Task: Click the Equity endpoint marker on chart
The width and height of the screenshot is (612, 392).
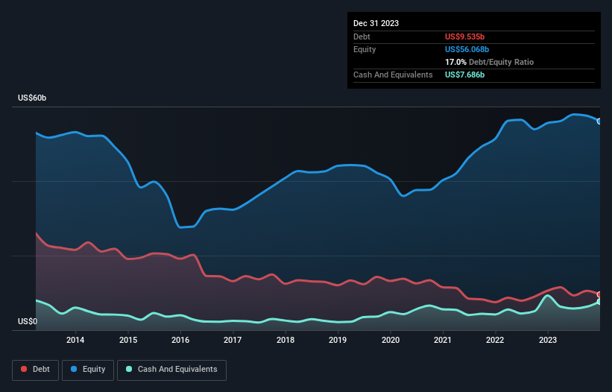Action: point(599,121)
